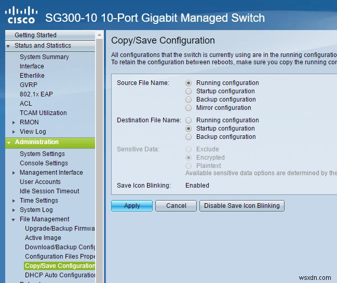Expand the System Log node arrow
Viewport: 337px width, 283px height.
(x=14, y=210)
